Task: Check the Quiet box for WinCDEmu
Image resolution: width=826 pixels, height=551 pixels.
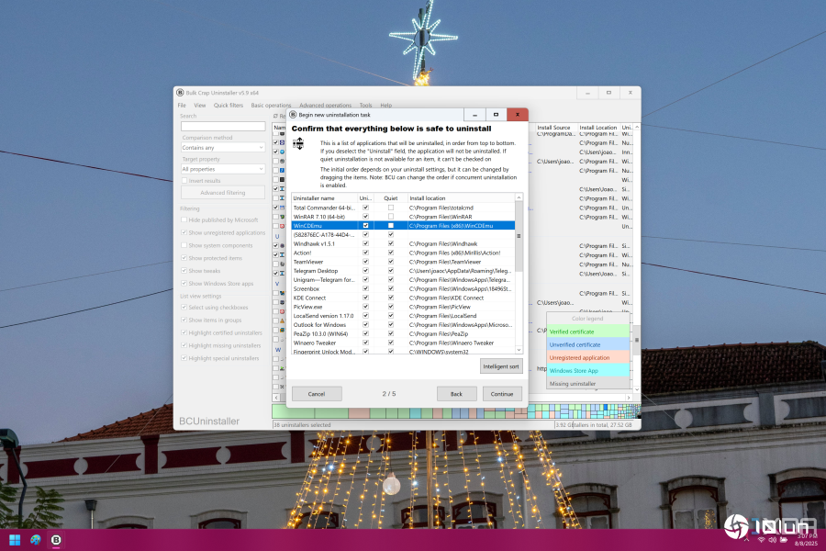Action: coord(391,225)
